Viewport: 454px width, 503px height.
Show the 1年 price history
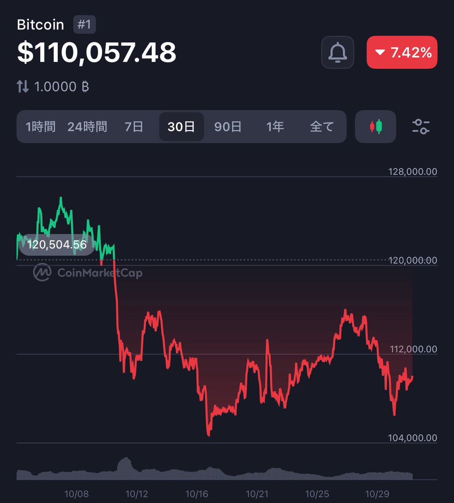[x=275, y=127]
